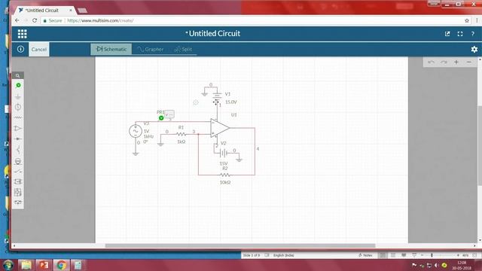Open PowerPoint from the taskbar
This screenshot has height=271, width=482.
[44, 265]
